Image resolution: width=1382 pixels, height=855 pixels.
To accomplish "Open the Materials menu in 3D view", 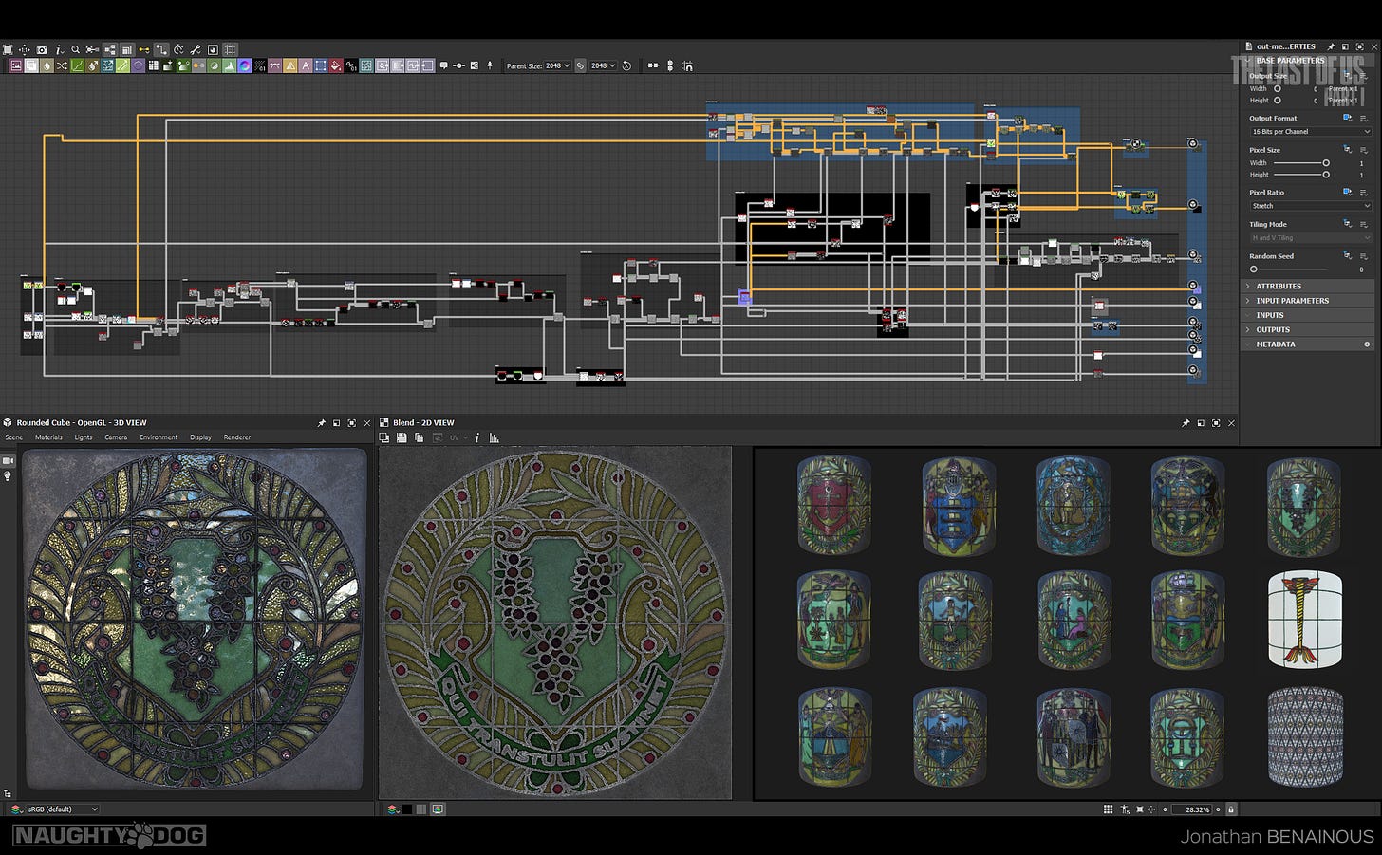I will click(x=48, y=437).
